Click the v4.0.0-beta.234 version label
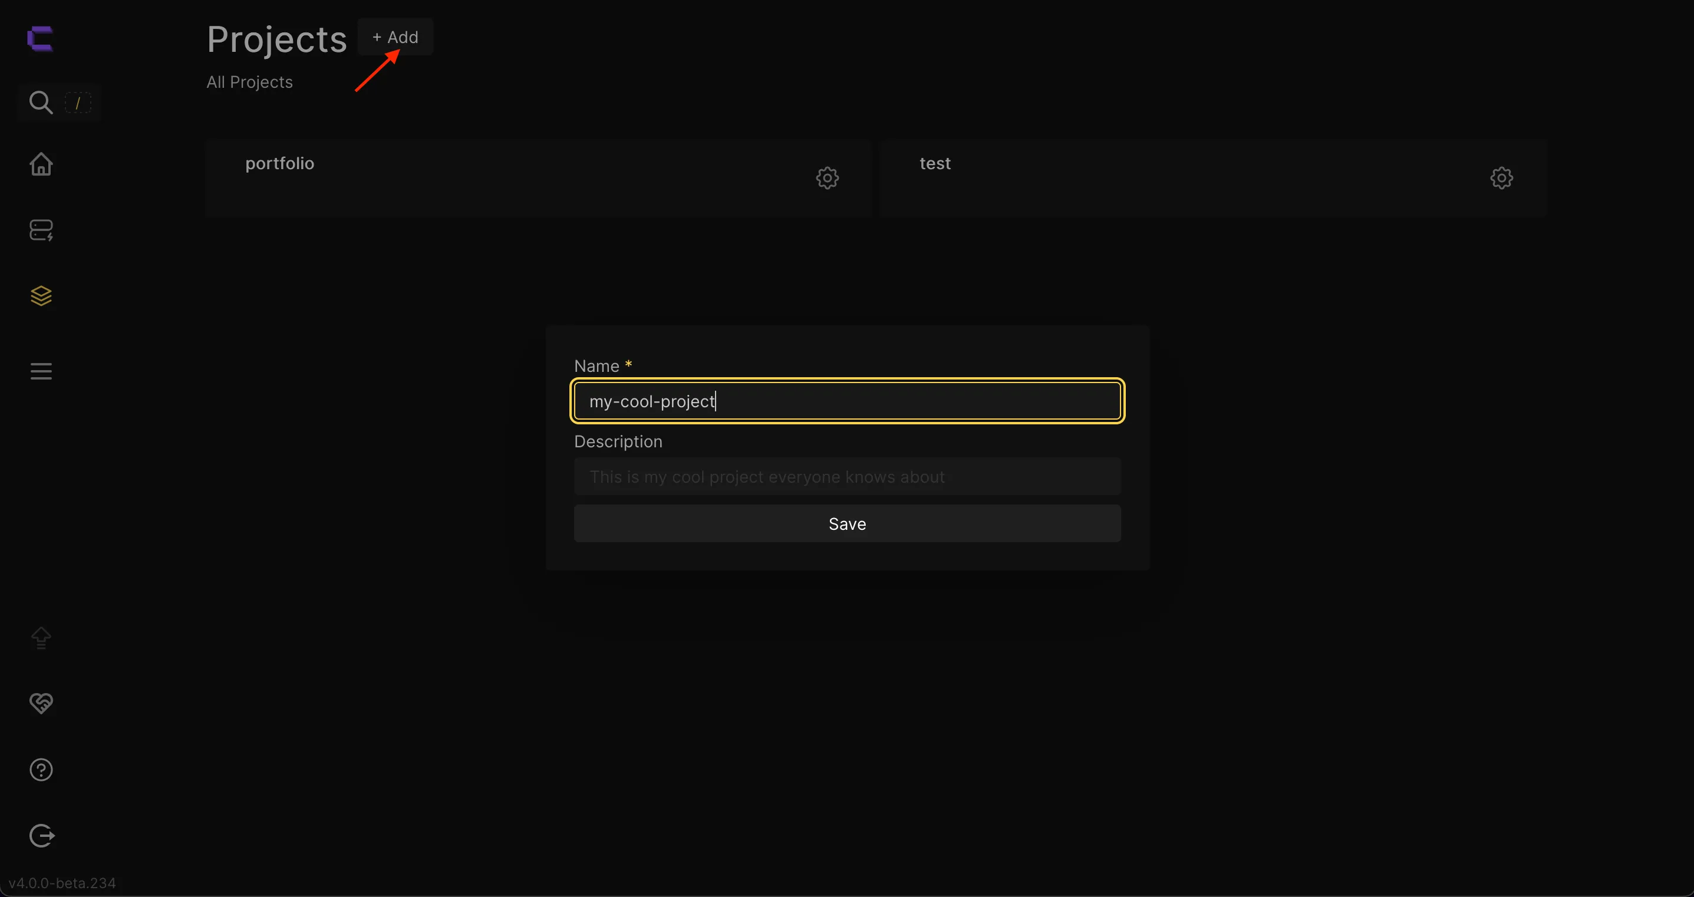This screenshot has width=1694, height=897. [62, 883]
